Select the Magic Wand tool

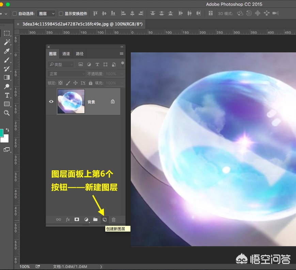pos(7,43)
